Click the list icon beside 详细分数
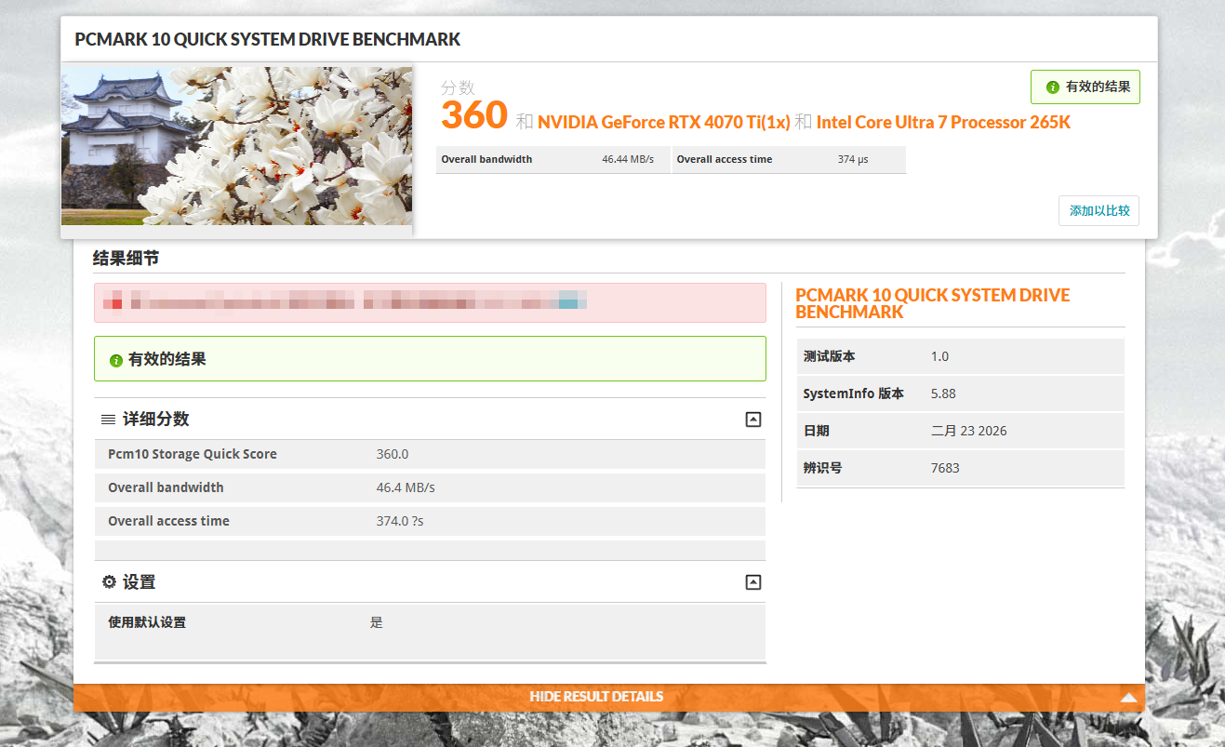This screenshot has width=1225, height=747. (x=109, y=420)
